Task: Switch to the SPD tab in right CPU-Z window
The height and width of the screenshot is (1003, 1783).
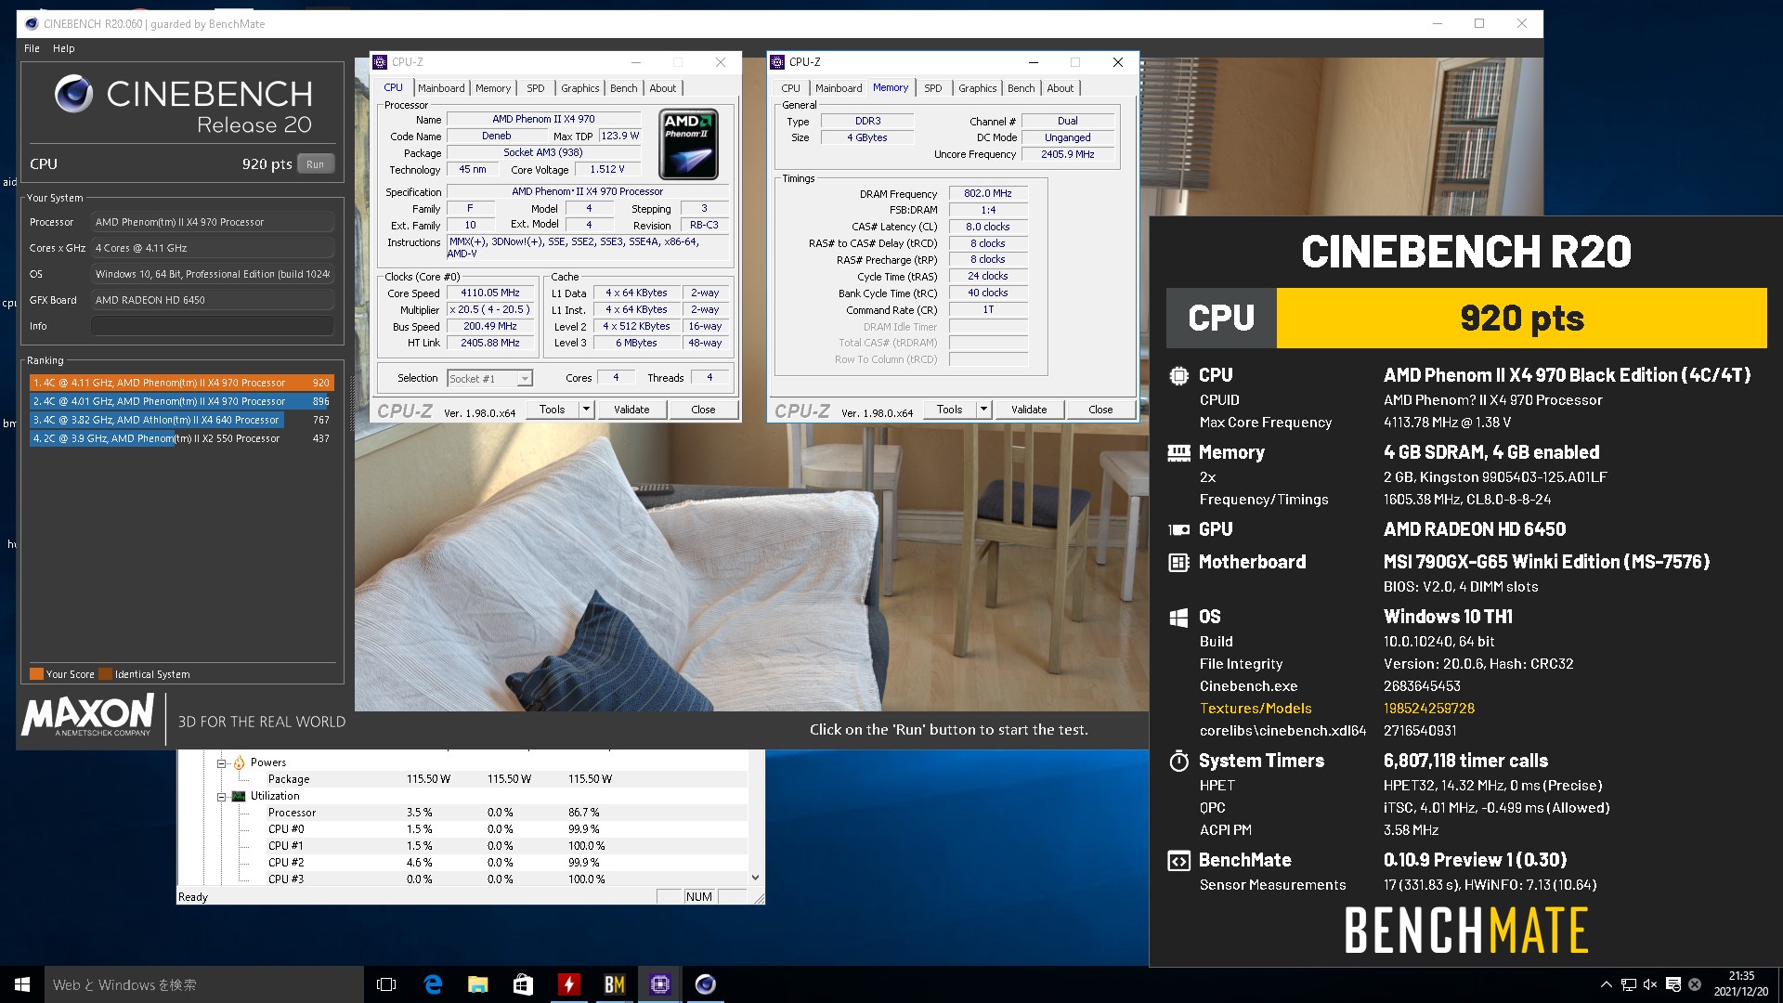Action: coord(933,88)
